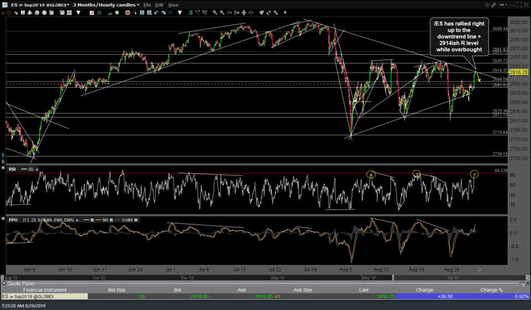Click the yellow 2916.25 current price label
This screenshot has width=531, height=310.
tap(518, 72)
